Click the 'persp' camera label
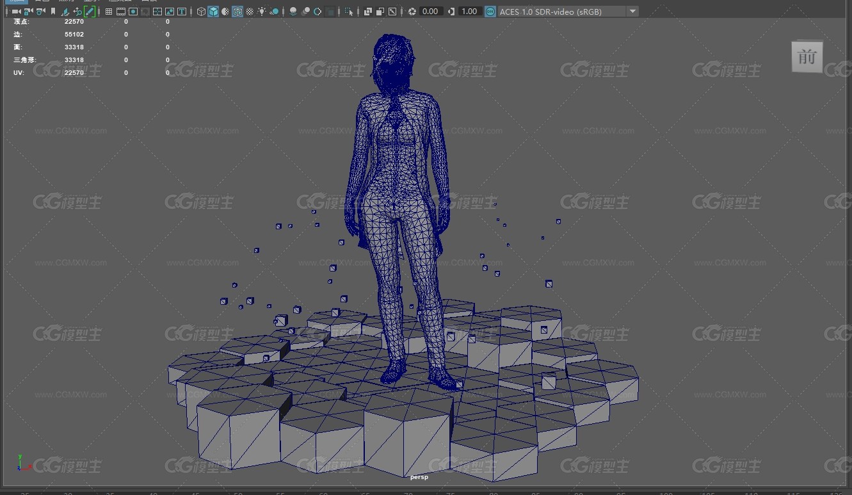852x495 pixels. click(x=419, y=477)
